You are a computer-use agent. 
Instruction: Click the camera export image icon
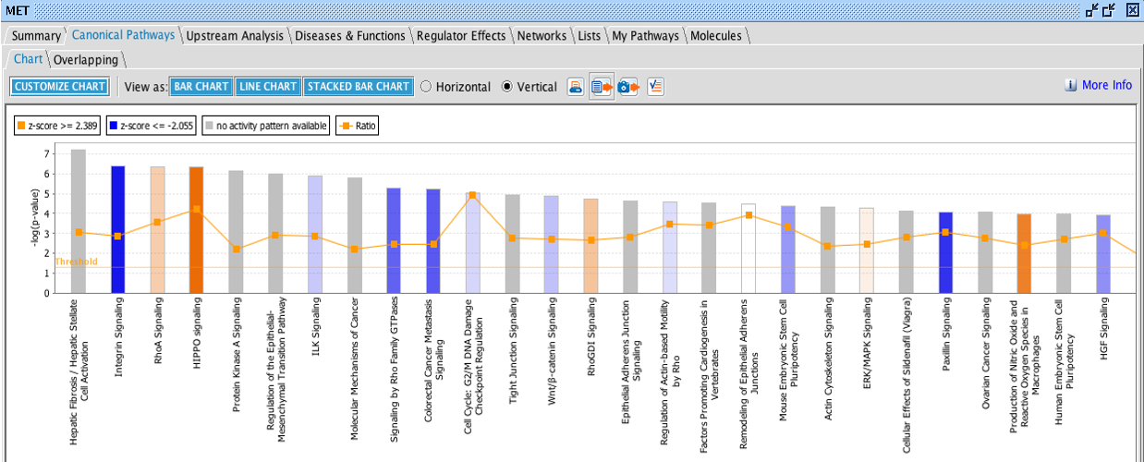pos(628,87)
